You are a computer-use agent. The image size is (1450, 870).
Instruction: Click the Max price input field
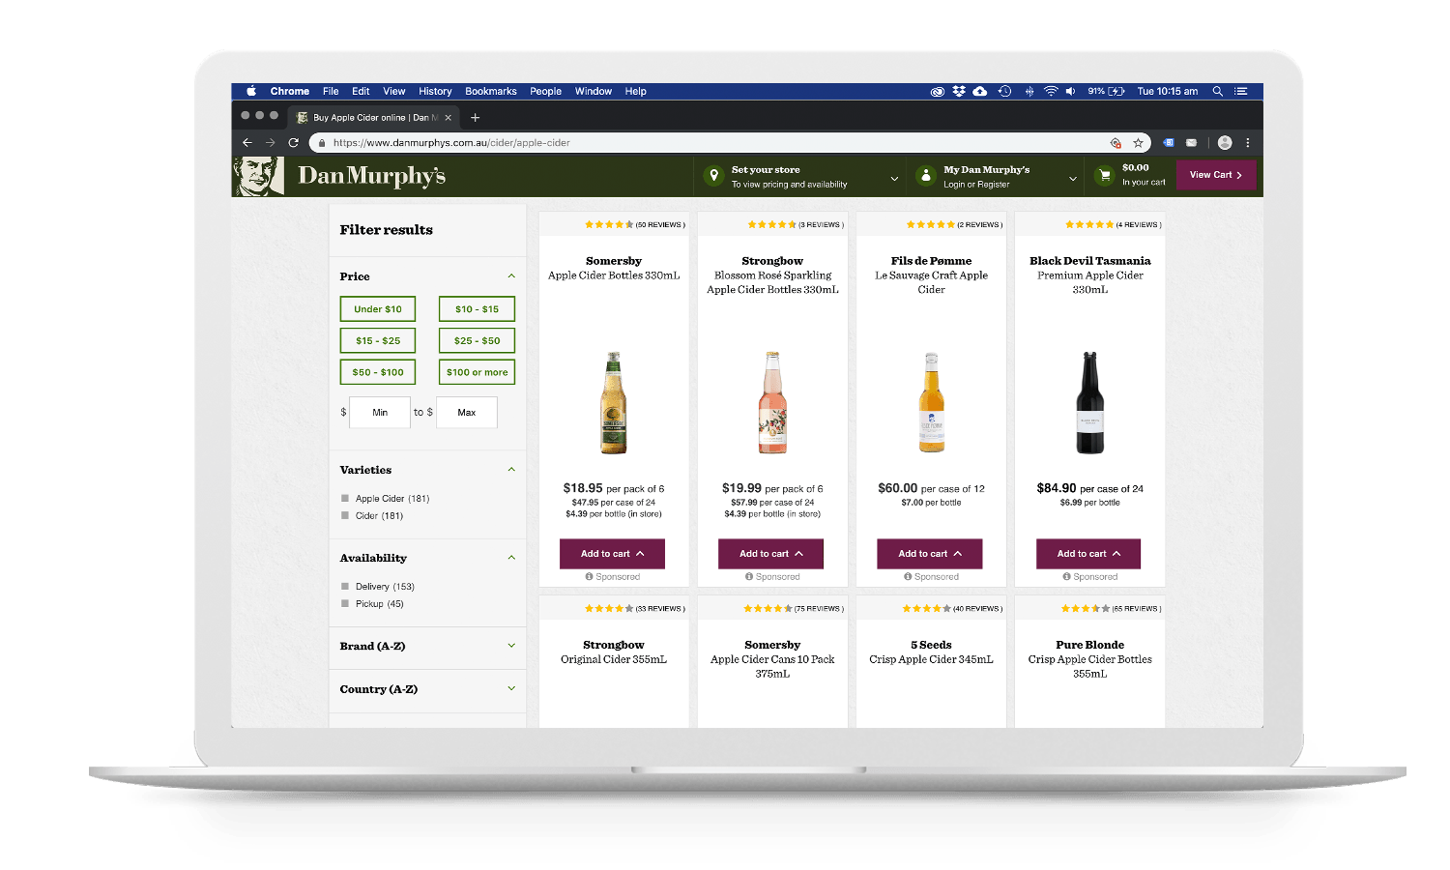pyautogui.click(x=467, y=413)
